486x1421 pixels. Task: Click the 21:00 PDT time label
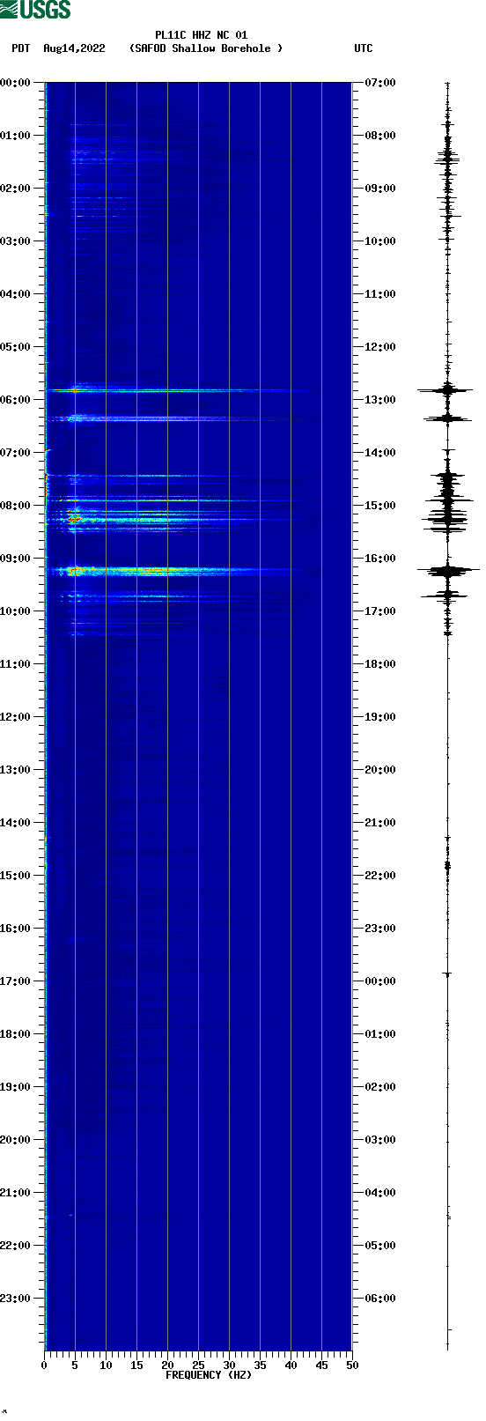click(x=15, y=1193)
